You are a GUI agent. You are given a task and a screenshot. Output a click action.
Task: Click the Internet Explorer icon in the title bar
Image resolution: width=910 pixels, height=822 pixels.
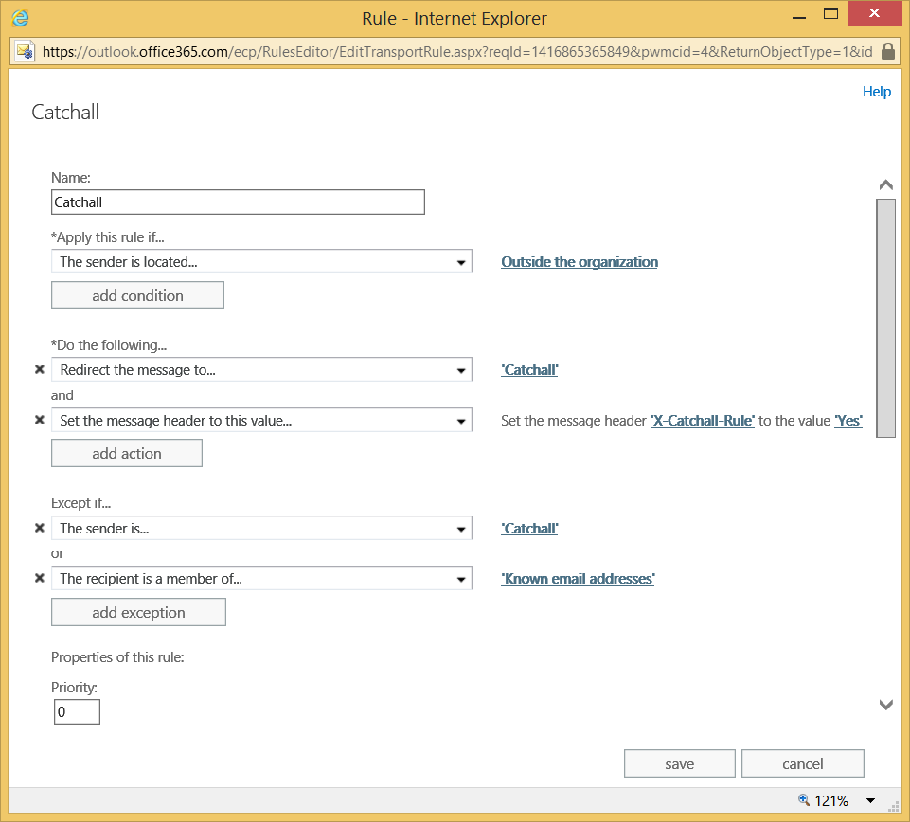21,17
